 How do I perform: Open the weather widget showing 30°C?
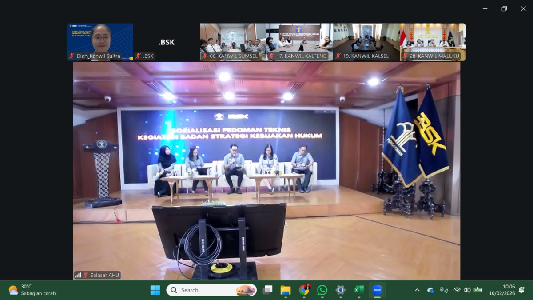point(32,290)
